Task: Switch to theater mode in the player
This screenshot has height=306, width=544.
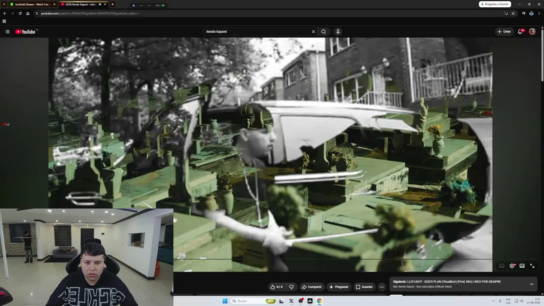Action: point(522,266)
